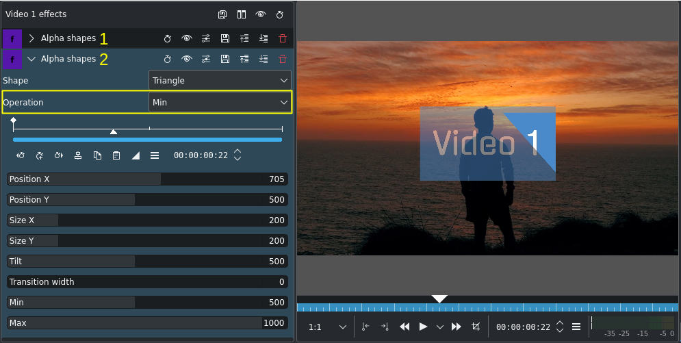
Task: Toggle keyframes for Alpha shapes 1
Action: [167, 38]
